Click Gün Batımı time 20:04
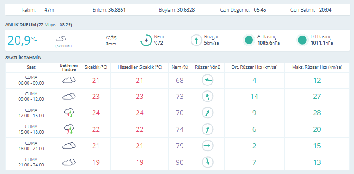354x174 pixels. [325, 10]
